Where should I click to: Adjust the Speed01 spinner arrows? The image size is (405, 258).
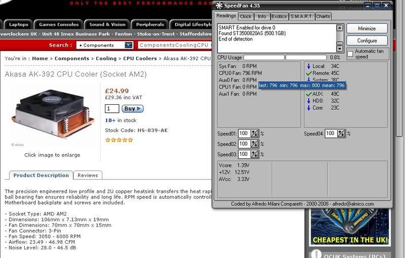(x=254, y=134)
